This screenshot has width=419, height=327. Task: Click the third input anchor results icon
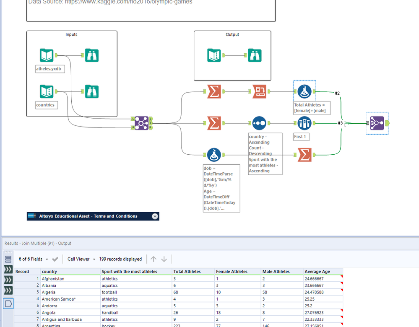[x=8, y=290]
